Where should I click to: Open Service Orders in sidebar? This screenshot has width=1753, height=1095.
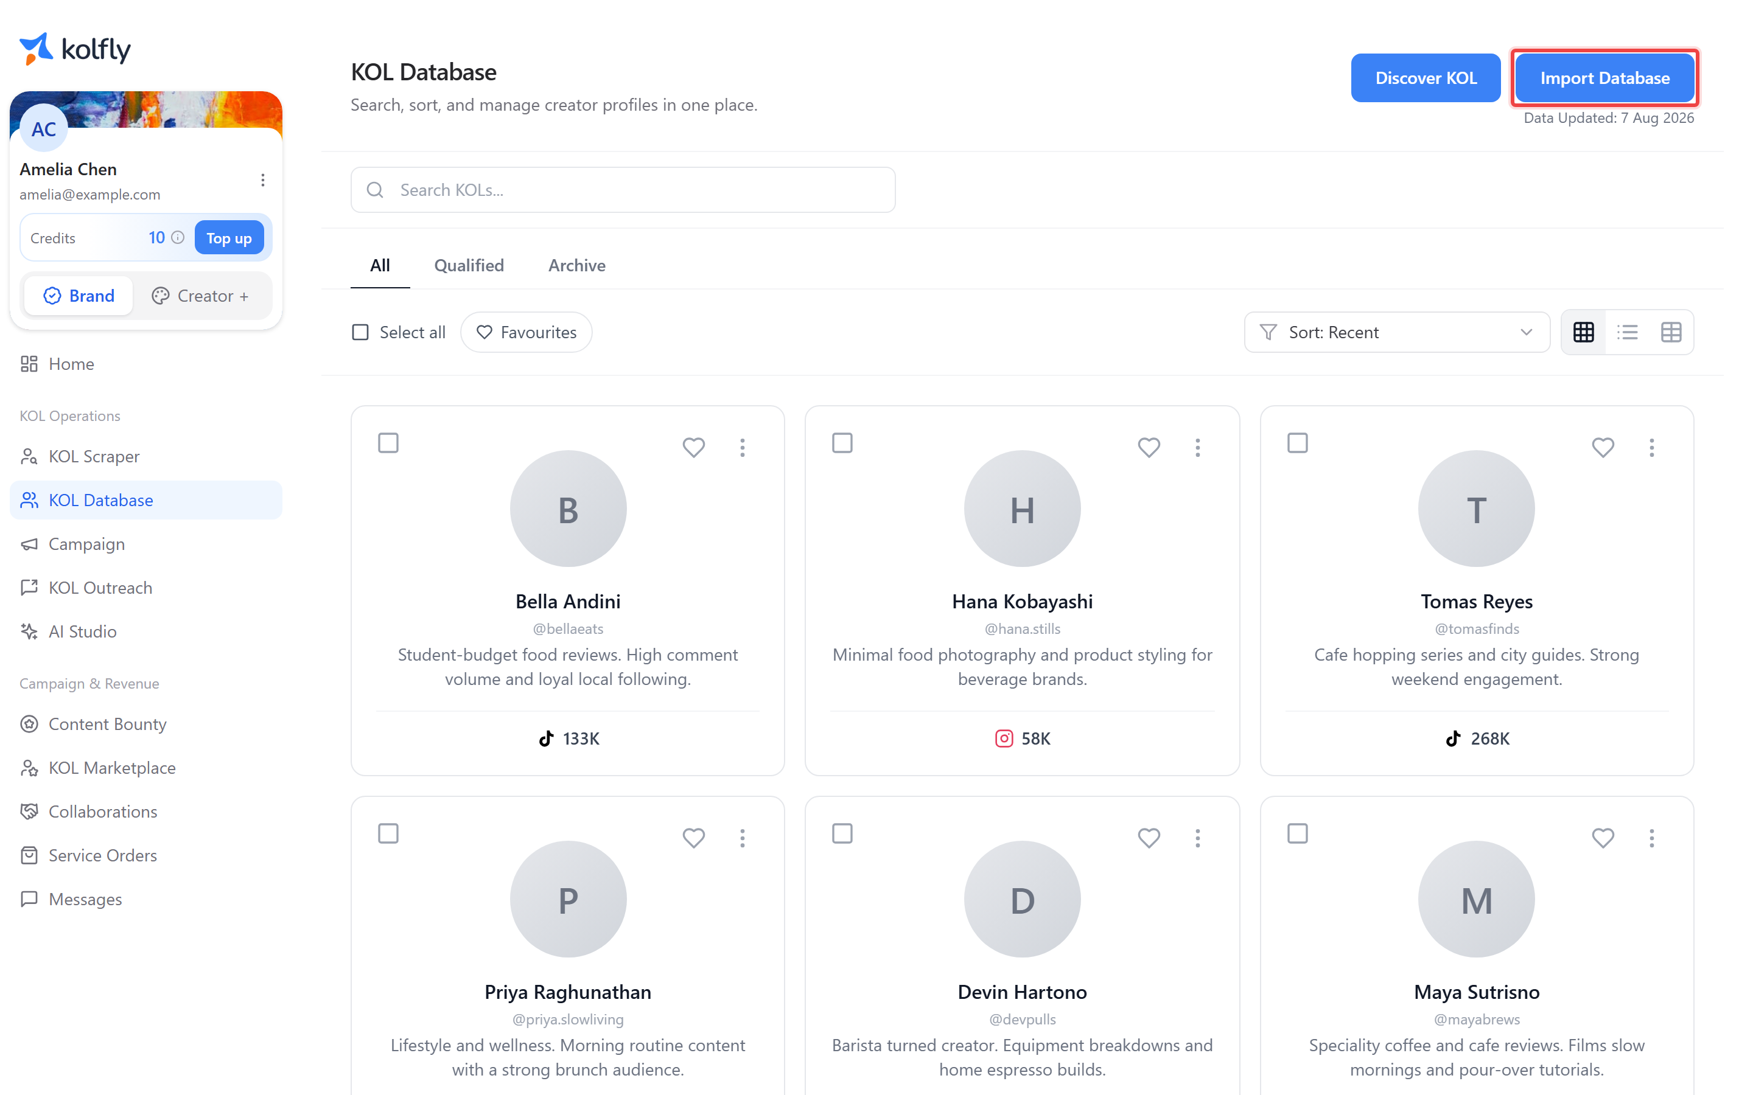pos(145,855)
